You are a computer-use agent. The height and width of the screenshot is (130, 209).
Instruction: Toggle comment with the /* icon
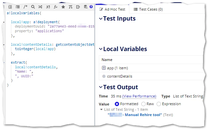point(25,7)
